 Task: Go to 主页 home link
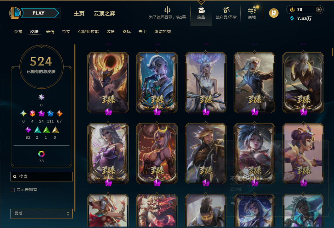pyautogui.click(x=79, y=13)
